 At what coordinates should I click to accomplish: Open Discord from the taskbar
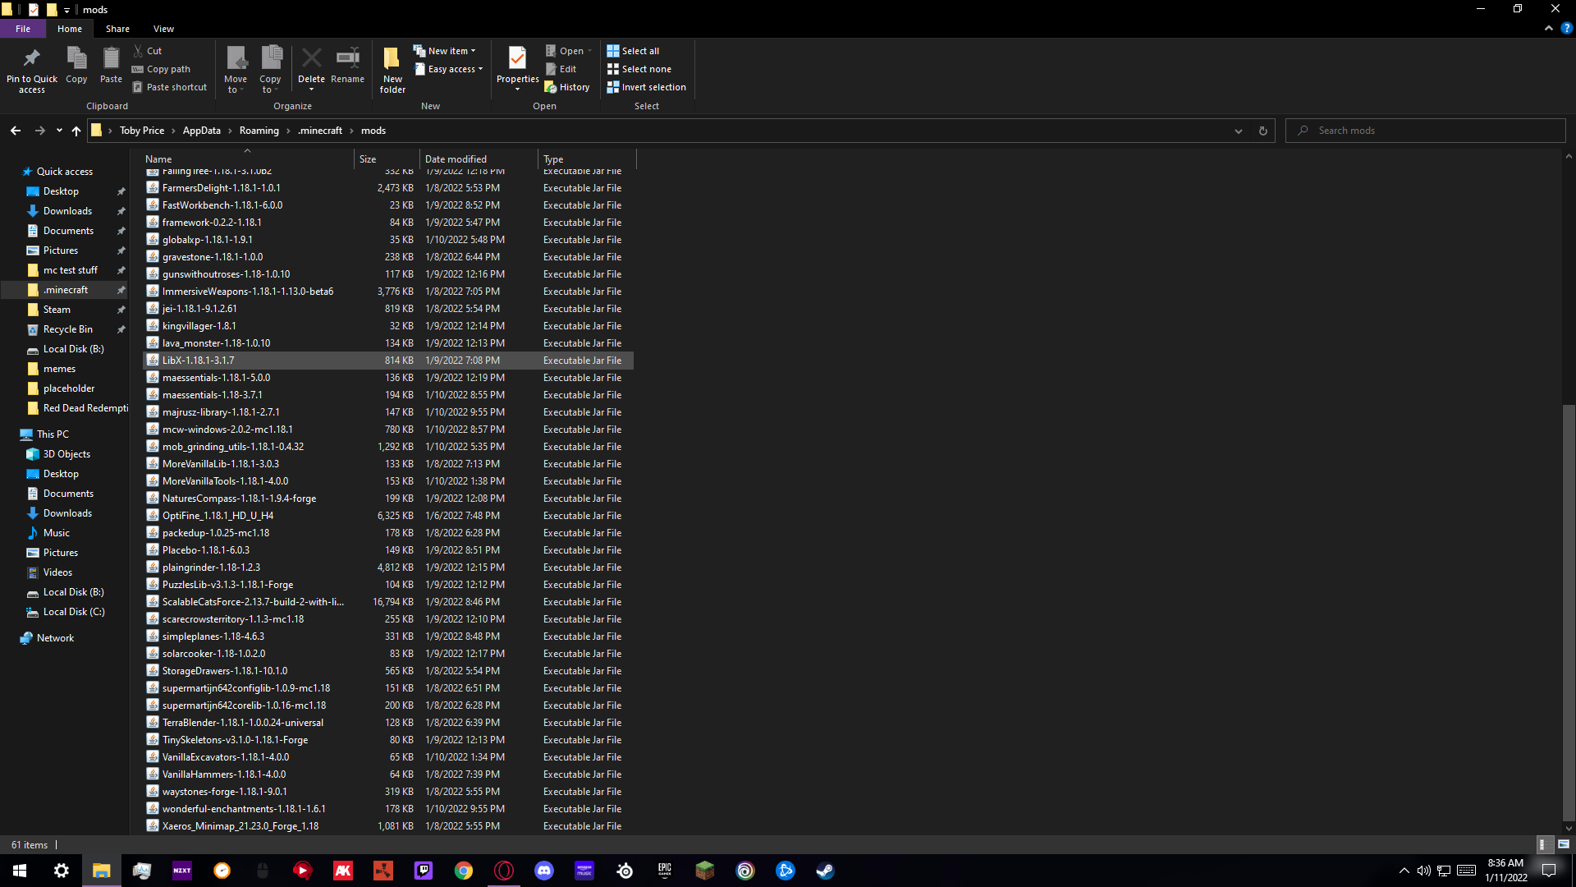click(544, 871)
